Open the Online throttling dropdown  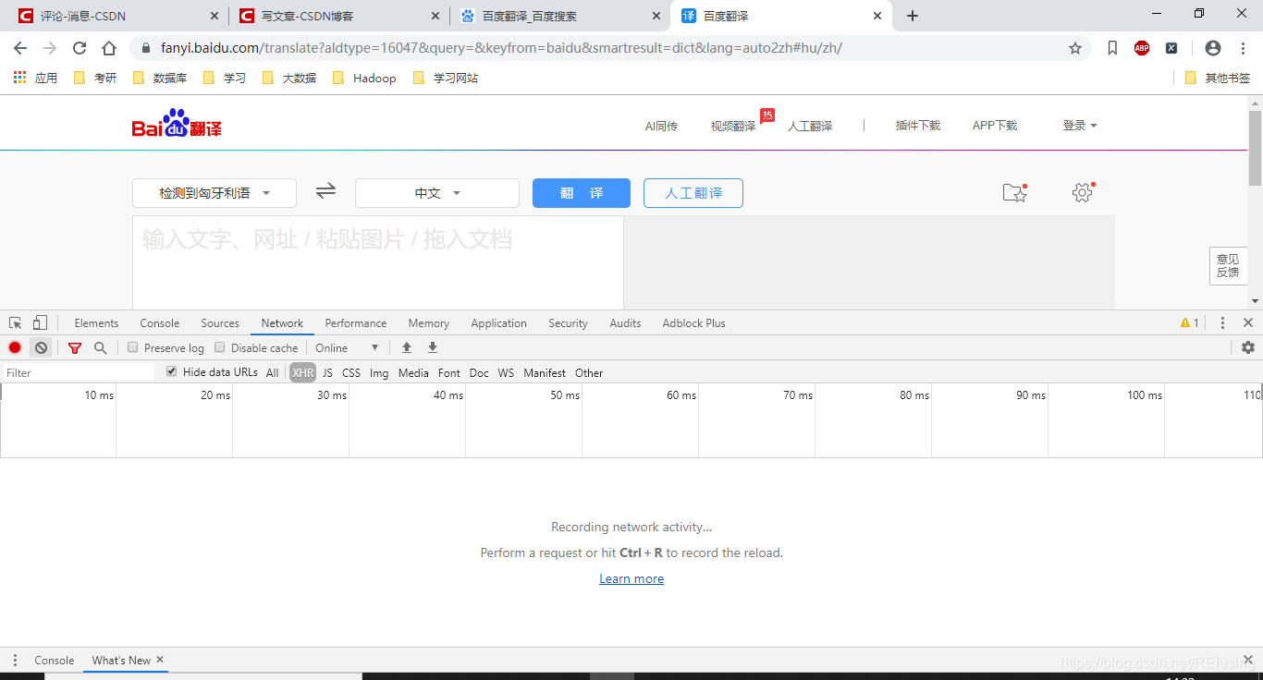pos(347,347)
